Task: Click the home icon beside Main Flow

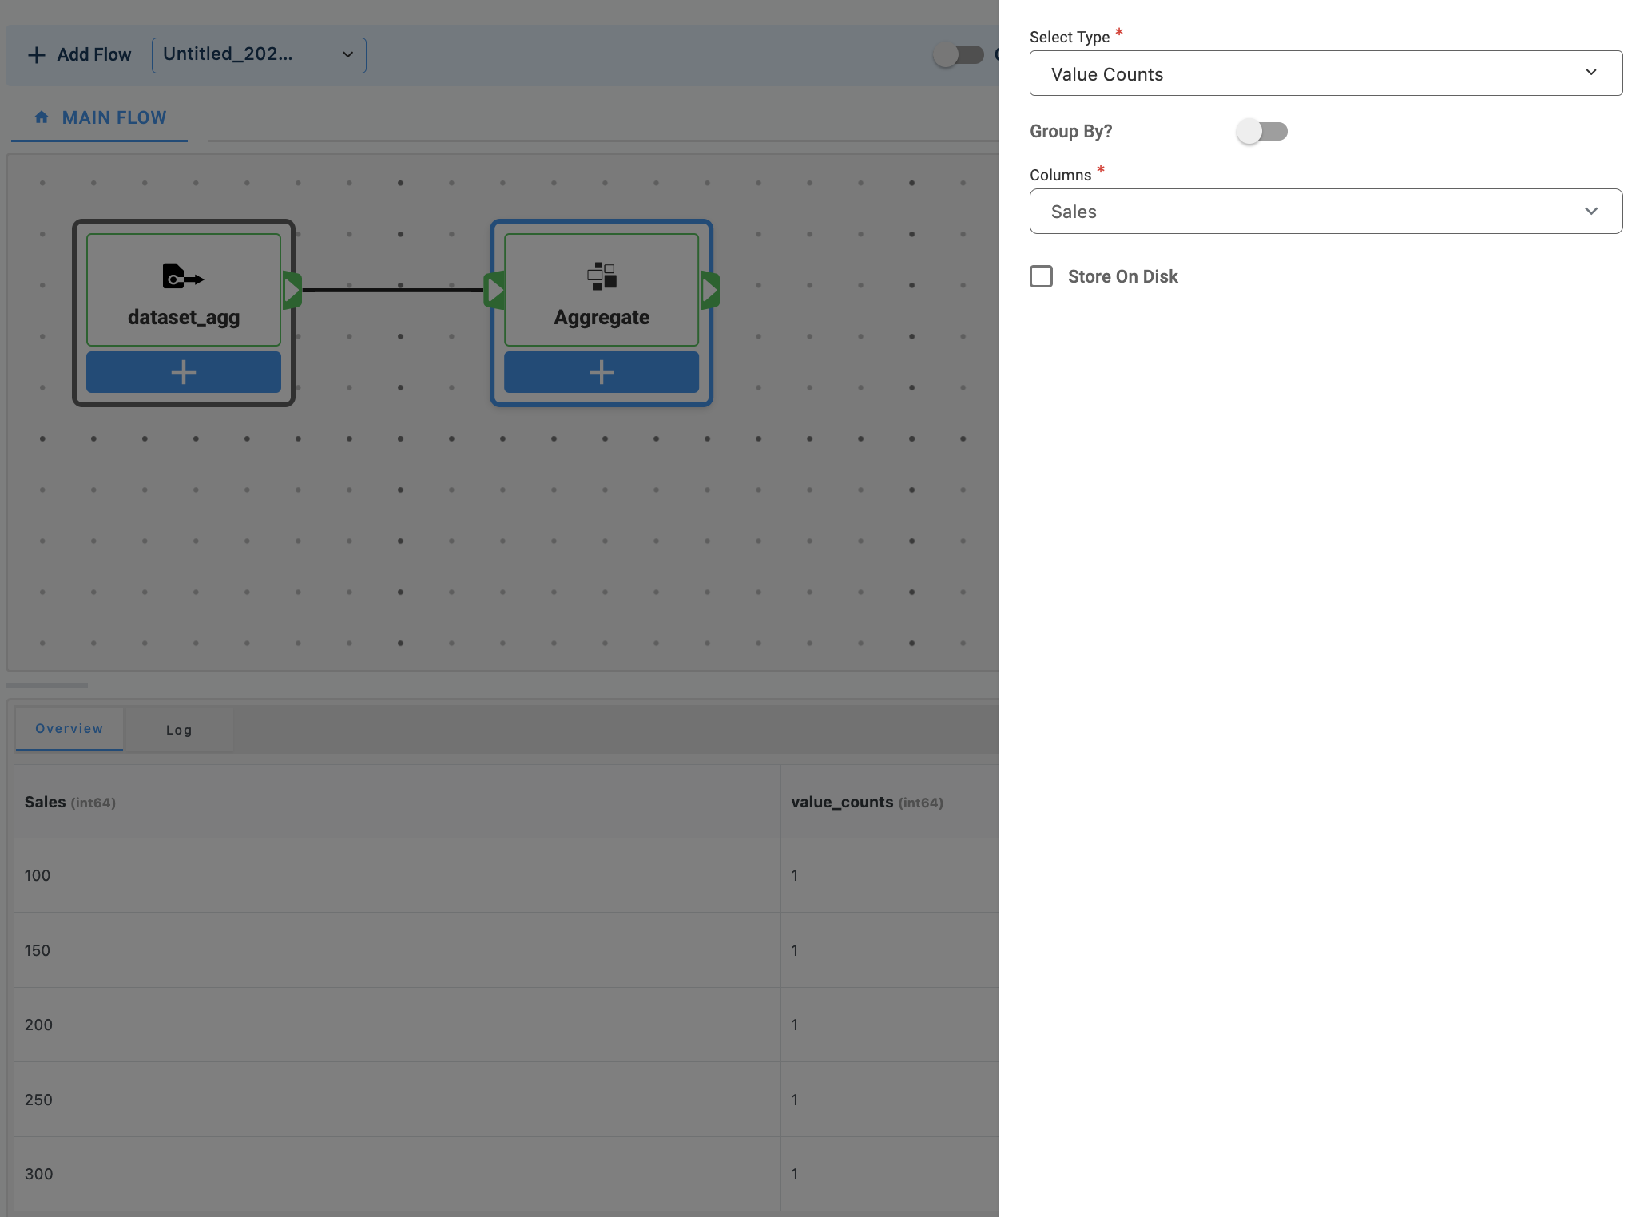Action: click(x=42, y=117)
